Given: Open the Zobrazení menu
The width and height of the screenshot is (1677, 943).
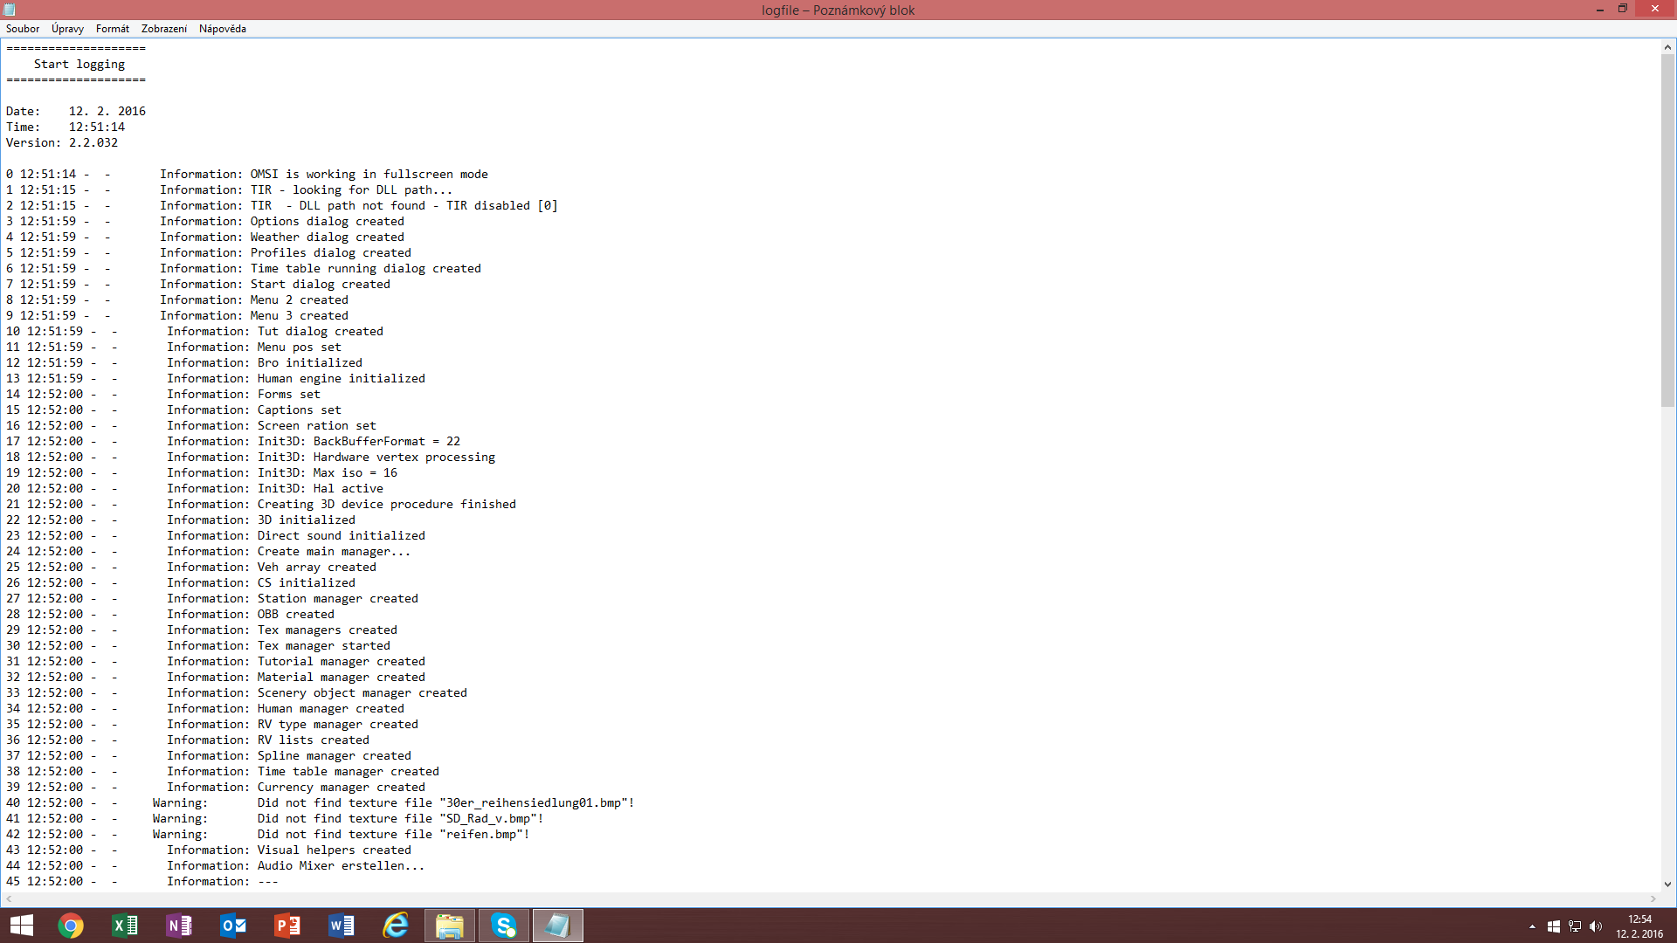Looking at the screenshot, I should (164, 29).
